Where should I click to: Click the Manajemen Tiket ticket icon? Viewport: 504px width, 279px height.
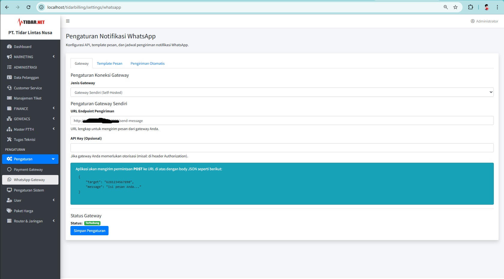click(x=9, y=98)
